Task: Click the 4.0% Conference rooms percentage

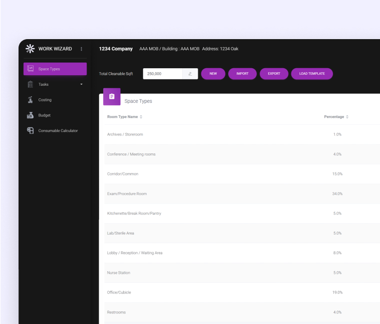Action: point(337,154)
